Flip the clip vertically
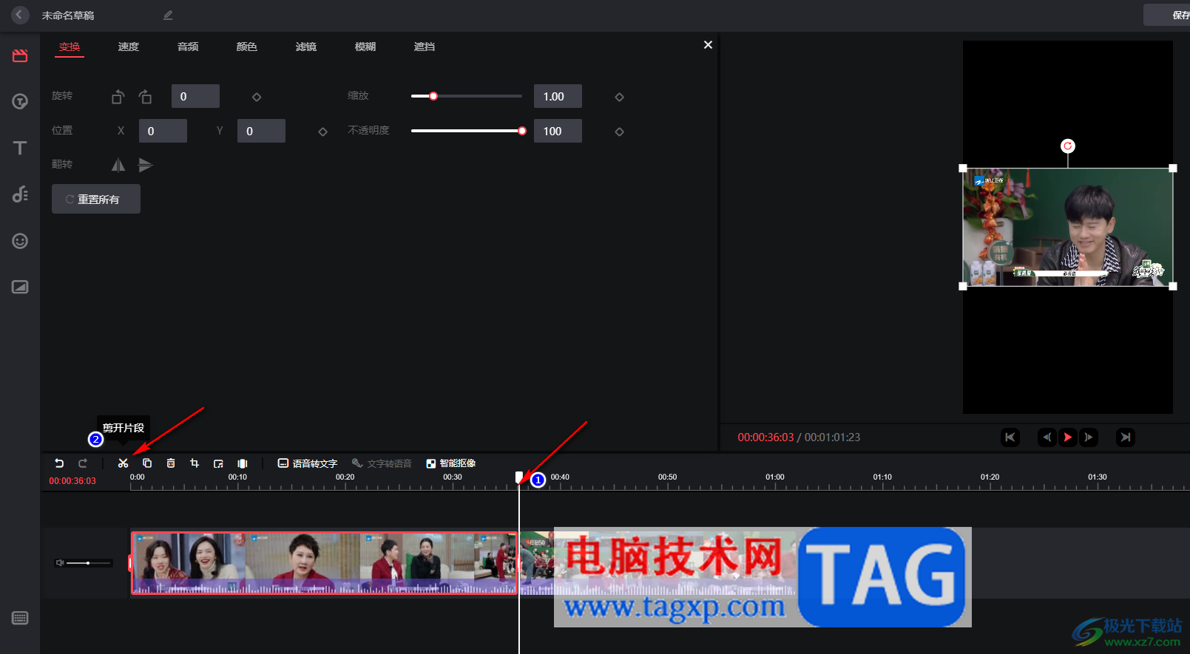The width and height of the screenshot is (1190, 654). pyautogui.click(x=145, y=165)
